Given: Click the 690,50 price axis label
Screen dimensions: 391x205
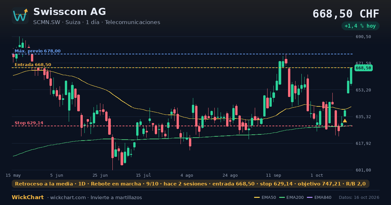Looking at the screenshot, I should 363,37.
